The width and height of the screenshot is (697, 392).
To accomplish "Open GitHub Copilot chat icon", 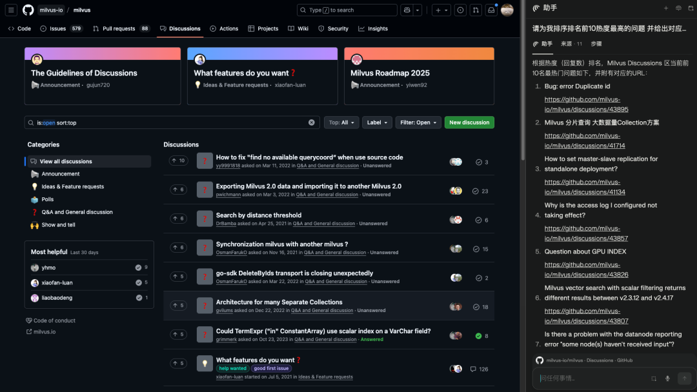I will point(407,10).
